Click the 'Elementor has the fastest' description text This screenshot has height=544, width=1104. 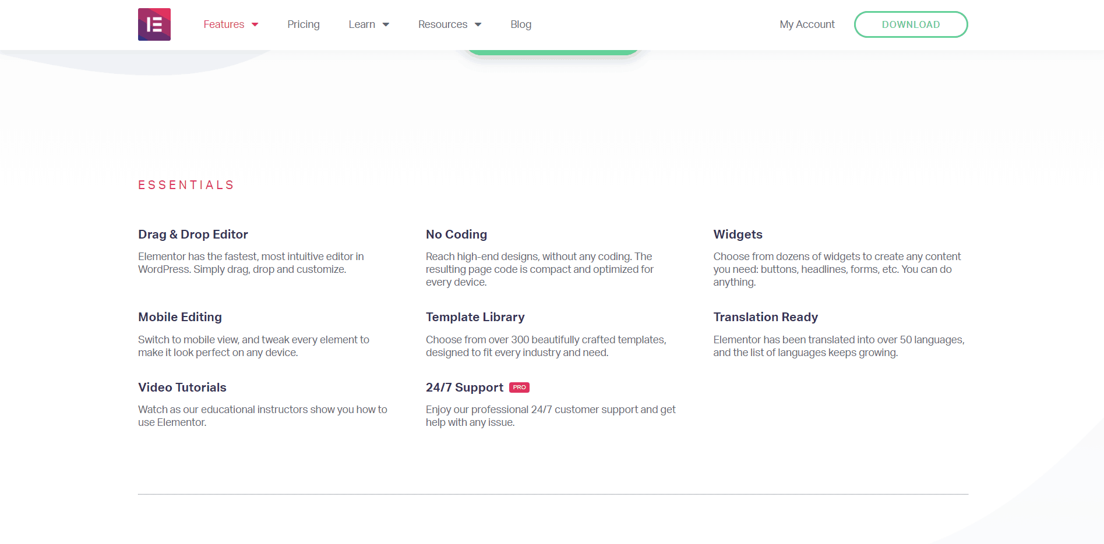[x=251, y=263]
